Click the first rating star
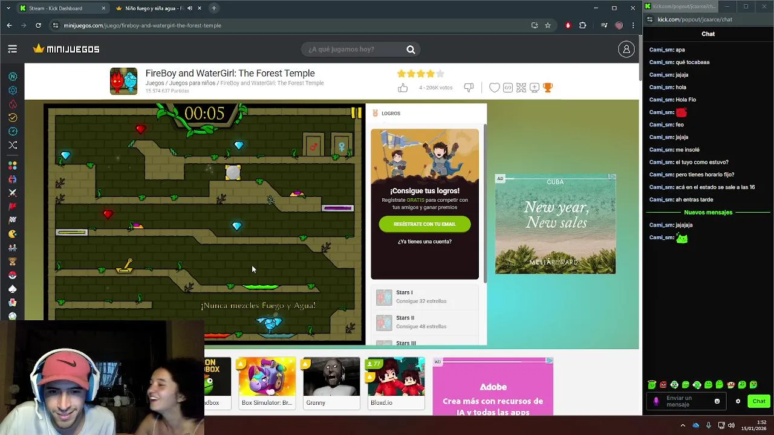 pos(402,74)
